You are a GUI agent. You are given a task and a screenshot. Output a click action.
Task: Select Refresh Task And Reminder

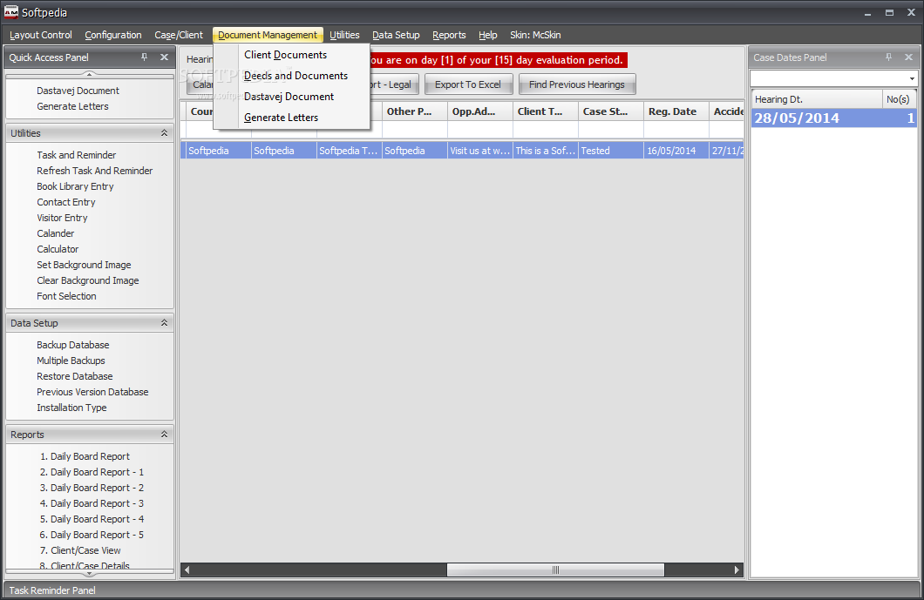[x=94, y=171]
